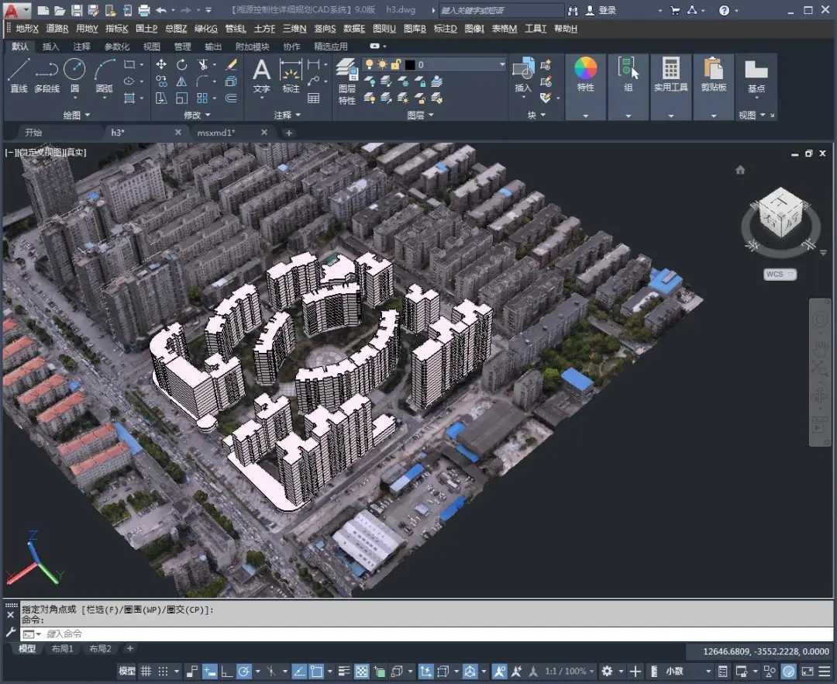Image resolution: width=837 pixels, height=684 pixels.
Task: Select the 文字 (Text) annotation tool
Action: [x=261, y=76]
